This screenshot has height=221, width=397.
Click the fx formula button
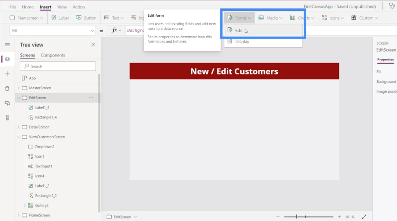point(116,31)
